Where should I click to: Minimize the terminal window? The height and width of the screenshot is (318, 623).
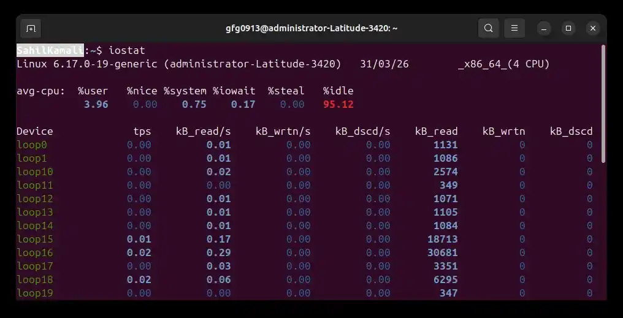544,29
